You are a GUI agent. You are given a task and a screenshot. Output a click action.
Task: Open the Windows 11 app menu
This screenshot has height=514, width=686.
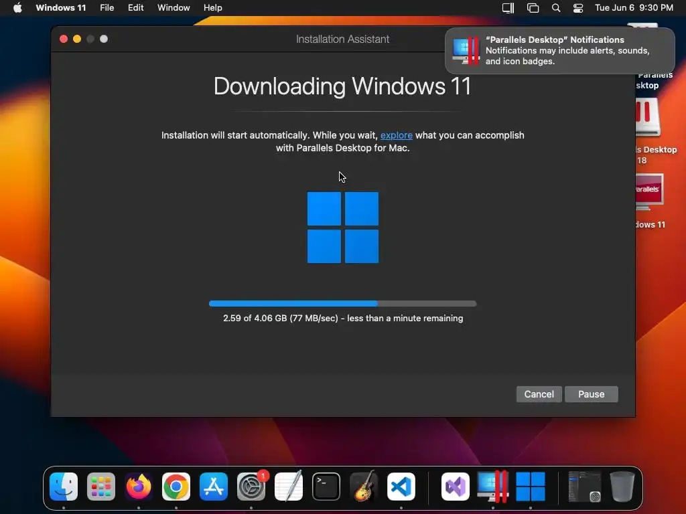(61, 8)
